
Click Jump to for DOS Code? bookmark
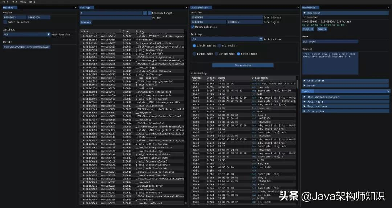[x=308, y=29]
